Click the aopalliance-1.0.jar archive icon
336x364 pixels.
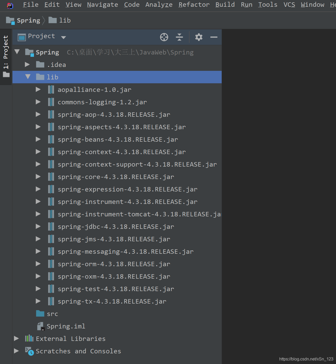51,90
